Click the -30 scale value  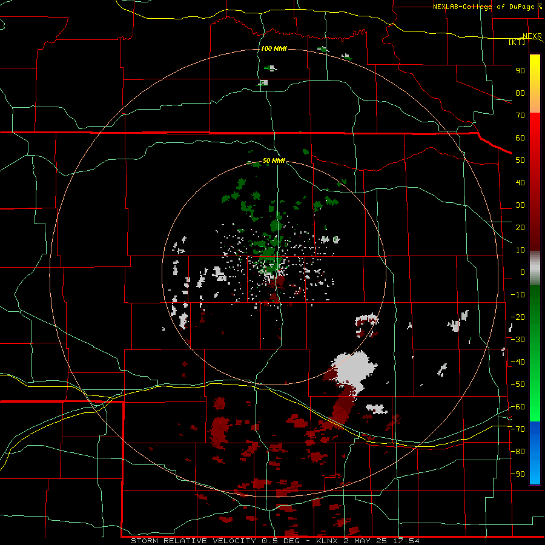coord(518,340)
